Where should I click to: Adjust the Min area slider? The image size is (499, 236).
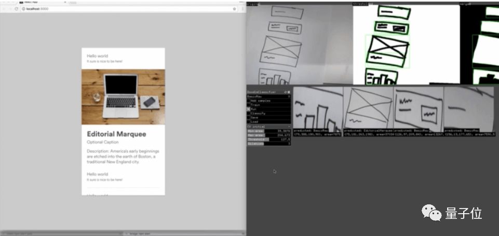click(x=269, y=131)
